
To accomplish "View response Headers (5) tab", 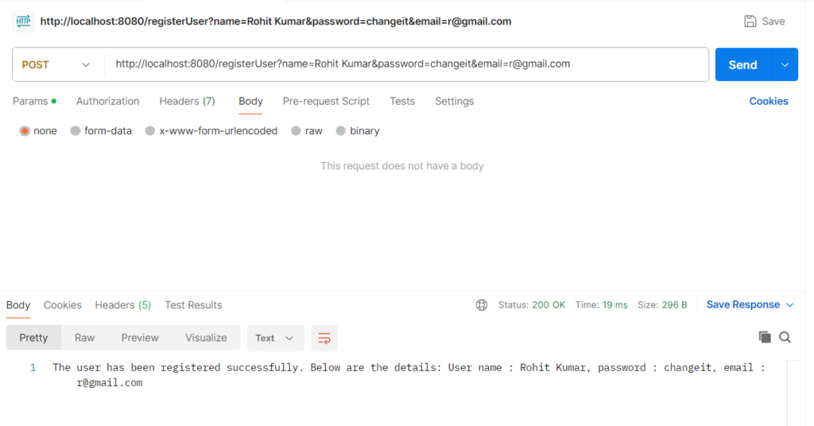I will pos(123,305).
